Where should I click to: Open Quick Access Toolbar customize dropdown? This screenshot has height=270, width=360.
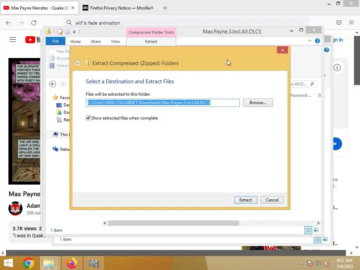click(75, 32)
